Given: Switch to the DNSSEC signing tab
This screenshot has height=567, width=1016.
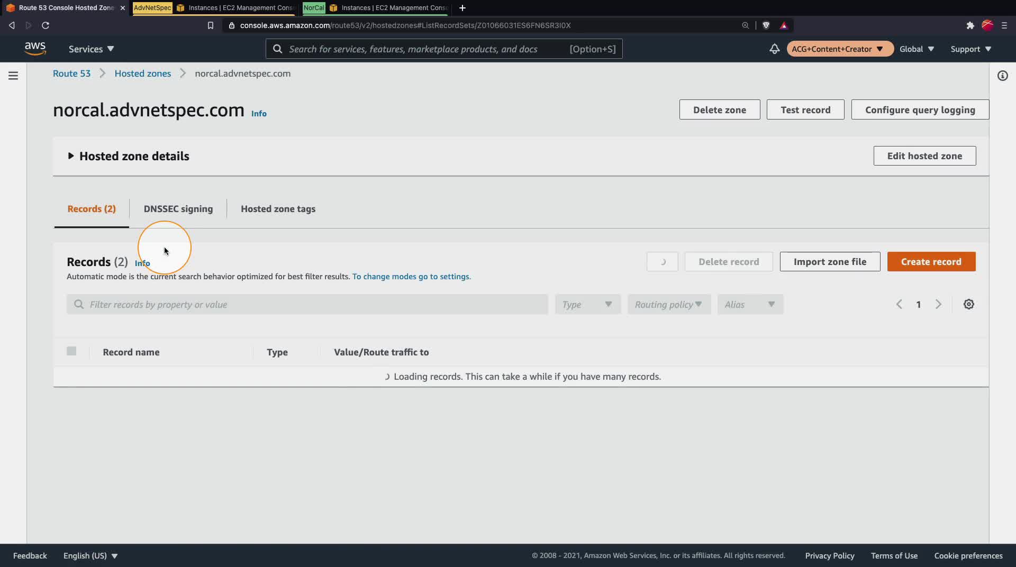Looking at the screenshot, I should [x=178, y=209].
